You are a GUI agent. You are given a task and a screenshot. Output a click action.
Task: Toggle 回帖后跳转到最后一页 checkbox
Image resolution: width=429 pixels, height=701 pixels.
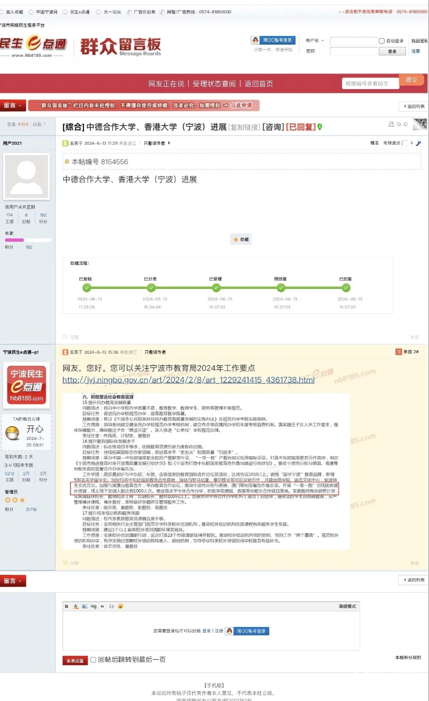tap(93, 659)
